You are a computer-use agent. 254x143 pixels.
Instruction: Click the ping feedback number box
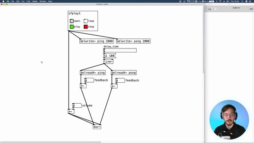click(89, 80)
